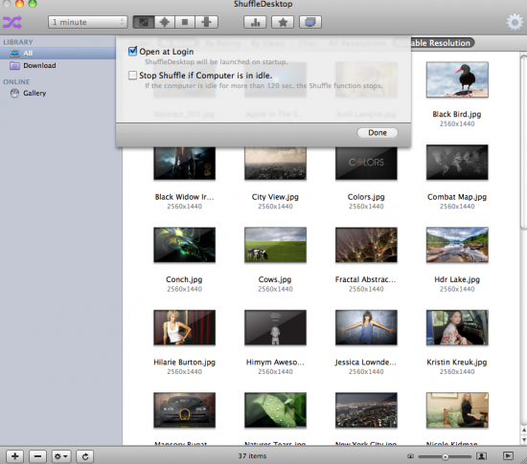
Task: Select the City View.jpg thumbnail
Action: click(x=275, y=163)
